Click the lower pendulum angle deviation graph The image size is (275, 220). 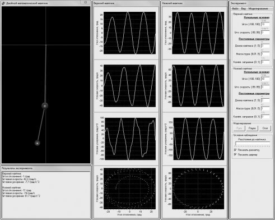click(198, 33)
